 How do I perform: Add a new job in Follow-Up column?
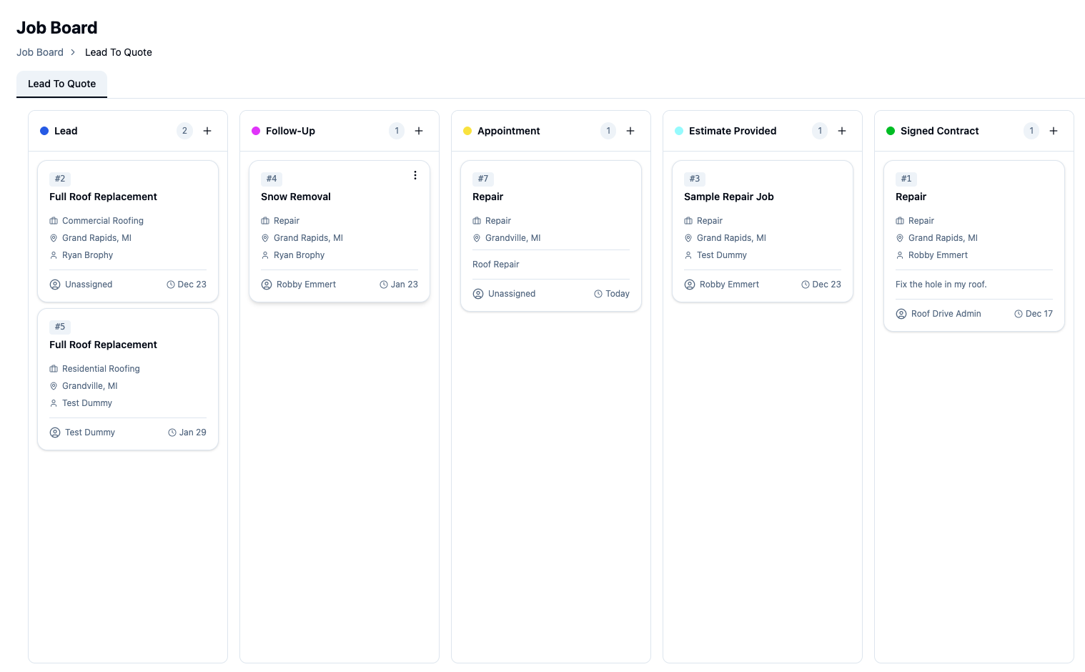(x=419, y=131)
